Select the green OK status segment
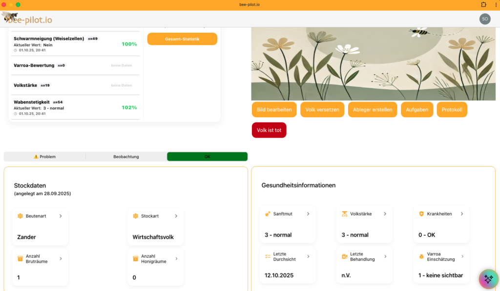The width and height of the screenshot is (500, 291). pyautogui.click(x=207, y=156)
